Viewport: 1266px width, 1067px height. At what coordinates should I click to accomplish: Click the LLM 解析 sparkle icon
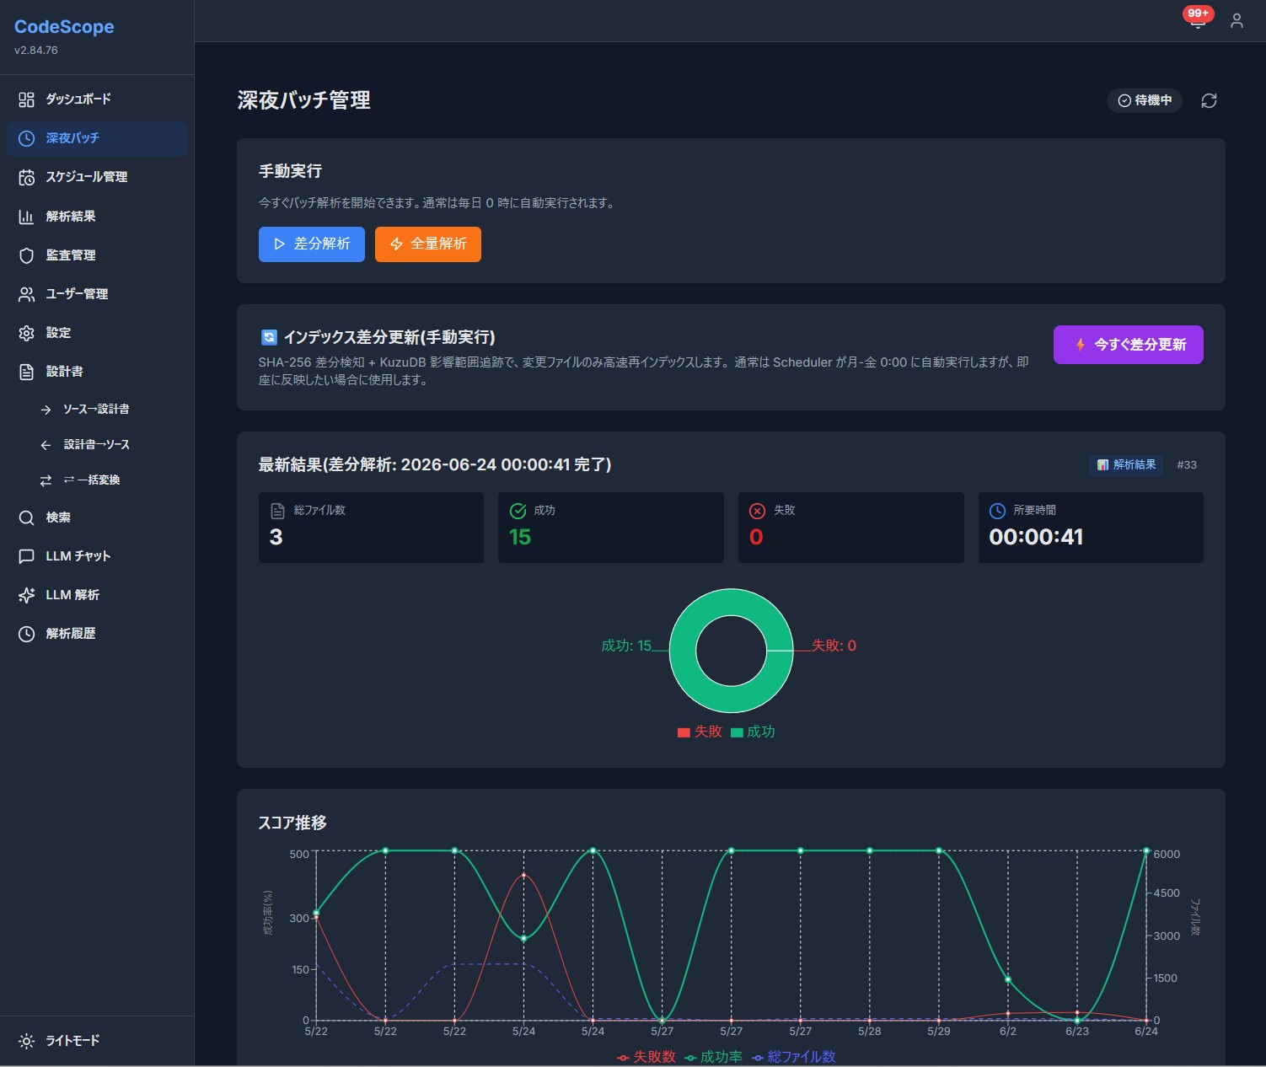(26, 595)
